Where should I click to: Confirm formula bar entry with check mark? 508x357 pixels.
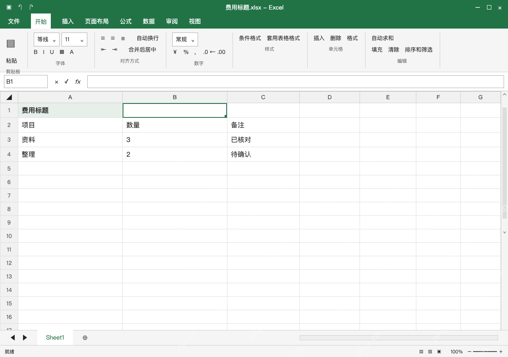pos(67,82)
